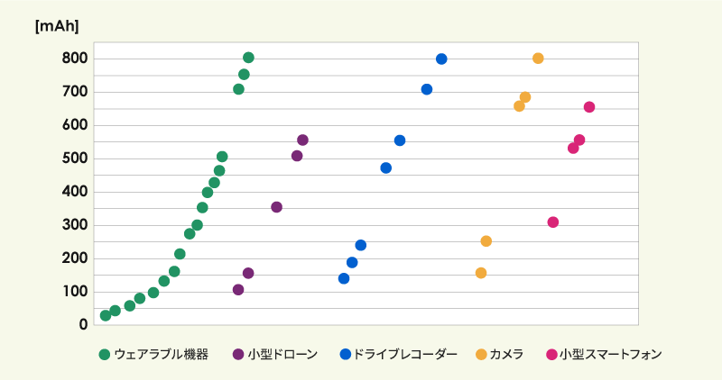Click the orange data point at 800 mAh

pyautogui.click(x=538, y=59)
